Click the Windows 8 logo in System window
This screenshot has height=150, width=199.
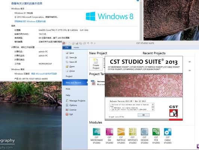(110, 16)
